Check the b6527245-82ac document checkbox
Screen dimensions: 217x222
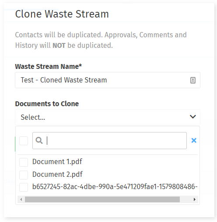pos(24,187)
